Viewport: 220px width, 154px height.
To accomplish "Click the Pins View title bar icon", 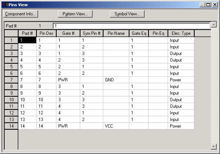I will coord(5,5).
